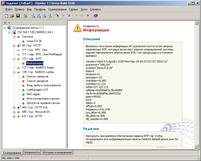The image size is (201, 161).
Task: Collapse the 192.168.1.100 host node
Action: click(x=9, y=32)
